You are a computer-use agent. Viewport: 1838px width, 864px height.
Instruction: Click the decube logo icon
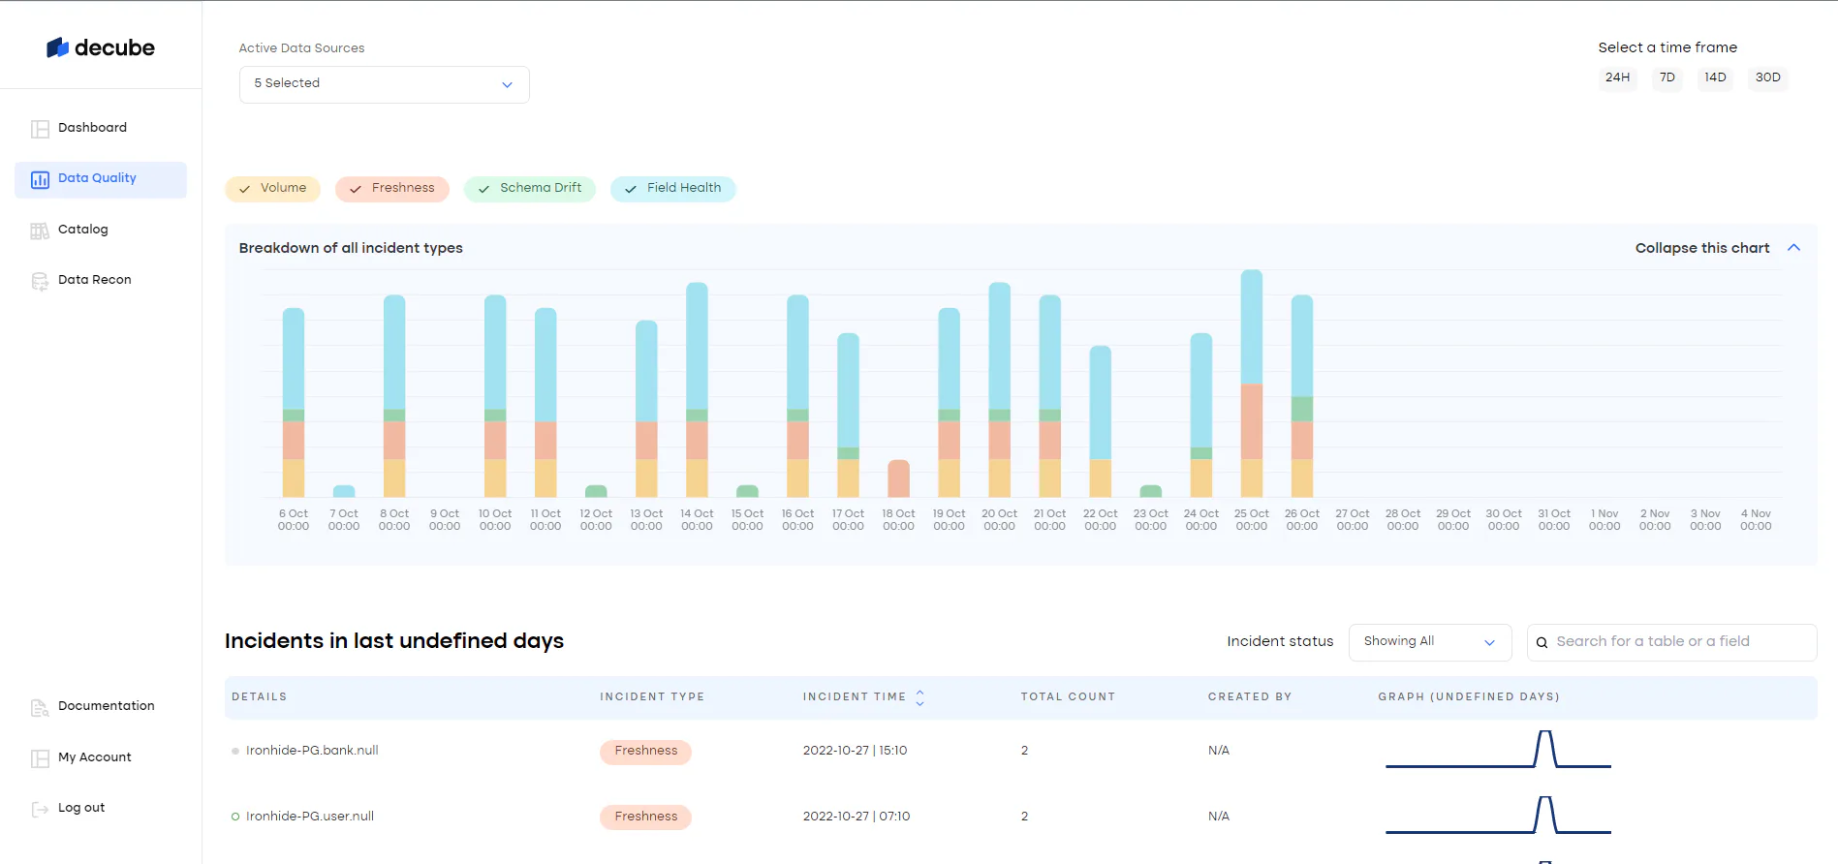(57, 47)
